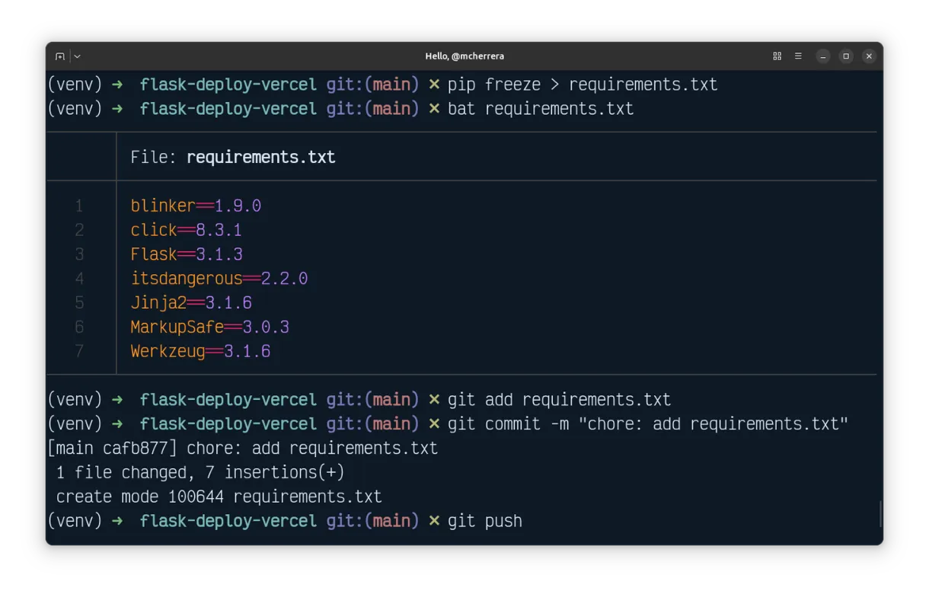Click the terminal scrollbar thumb
The height and width of the screenshot is (594, 929).
(880, 514)
